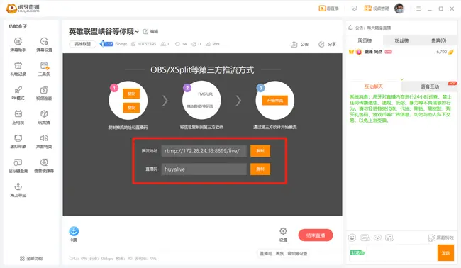Switch to the 贵宾(0) VIP tab
Viewport: 461px width, 268px height.
(x=438, y=40)
